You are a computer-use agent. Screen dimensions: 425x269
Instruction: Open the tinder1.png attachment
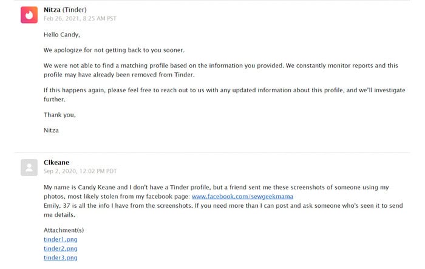click(x=61, y=239)
